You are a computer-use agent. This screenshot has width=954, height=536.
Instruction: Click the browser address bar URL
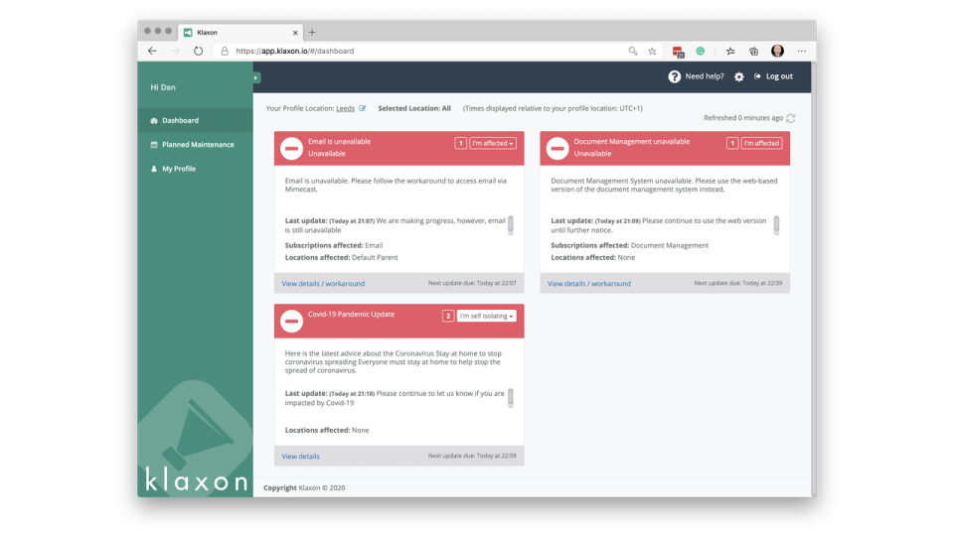pyautogui.click(x=294, y=51)
